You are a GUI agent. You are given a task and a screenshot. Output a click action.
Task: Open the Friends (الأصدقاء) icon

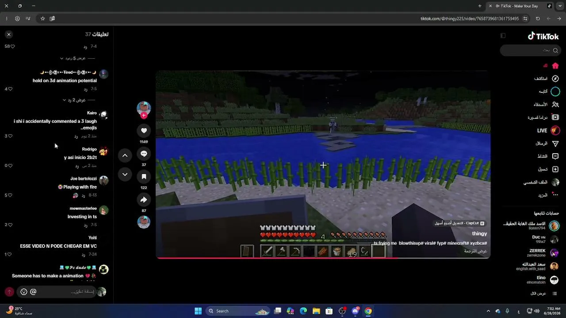[x=555, y=105]
